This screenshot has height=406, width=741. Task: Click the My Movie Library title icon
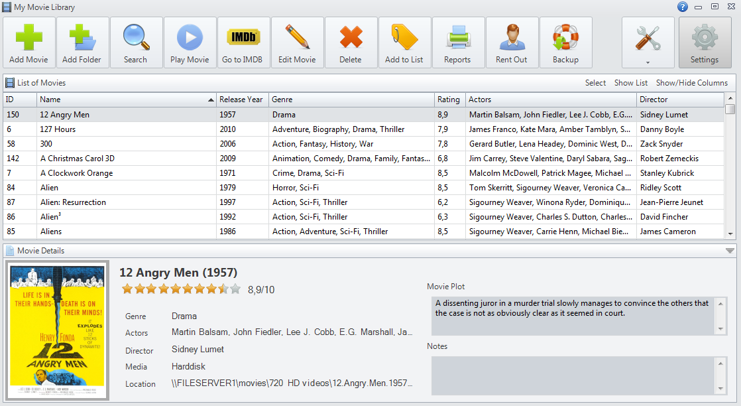tap(6, 7)
